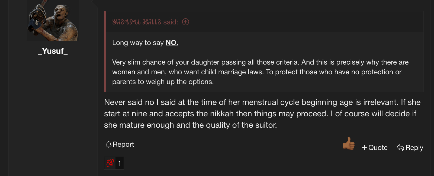Click empty area of the quote header bar

click(298, 22)
